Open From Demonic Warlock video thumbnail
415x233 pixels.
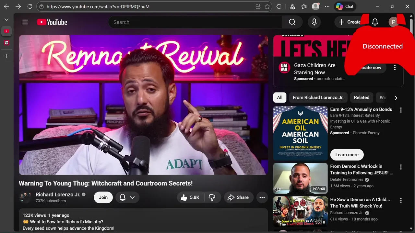point(301,178)
